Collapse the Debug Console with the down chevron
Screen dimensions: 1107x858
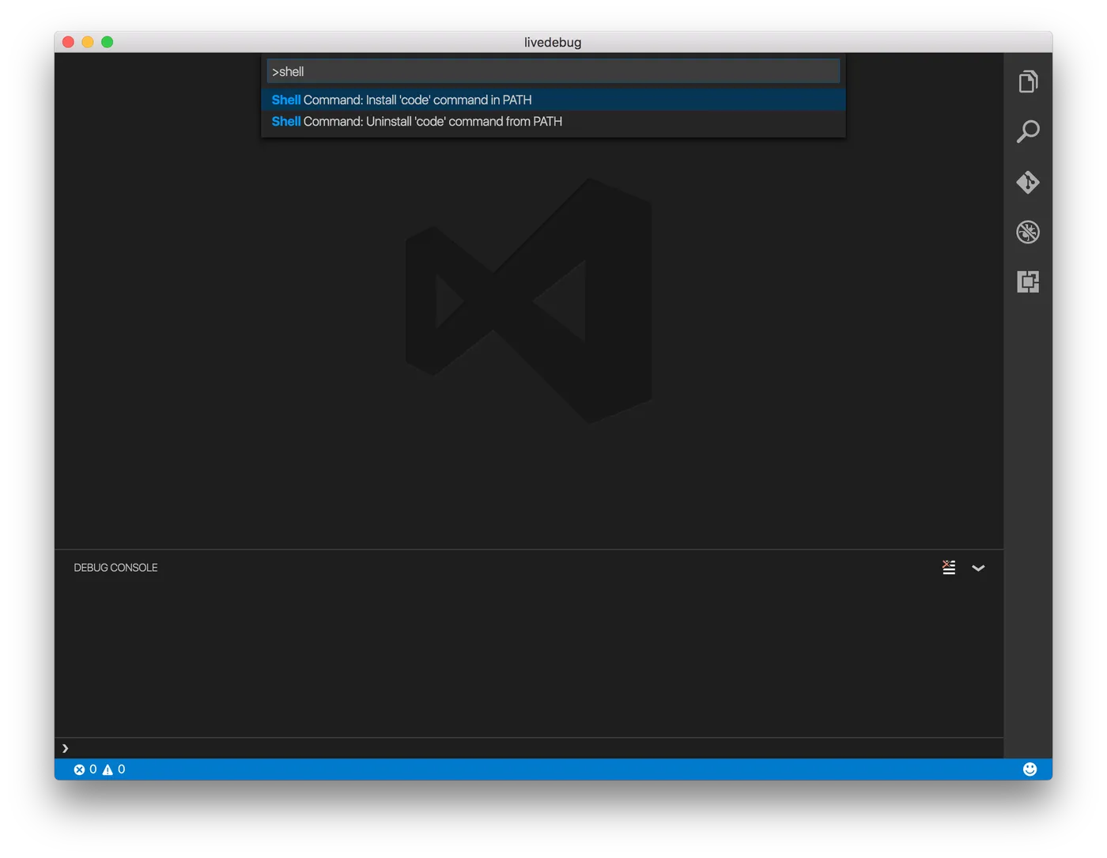coord(979,568)
